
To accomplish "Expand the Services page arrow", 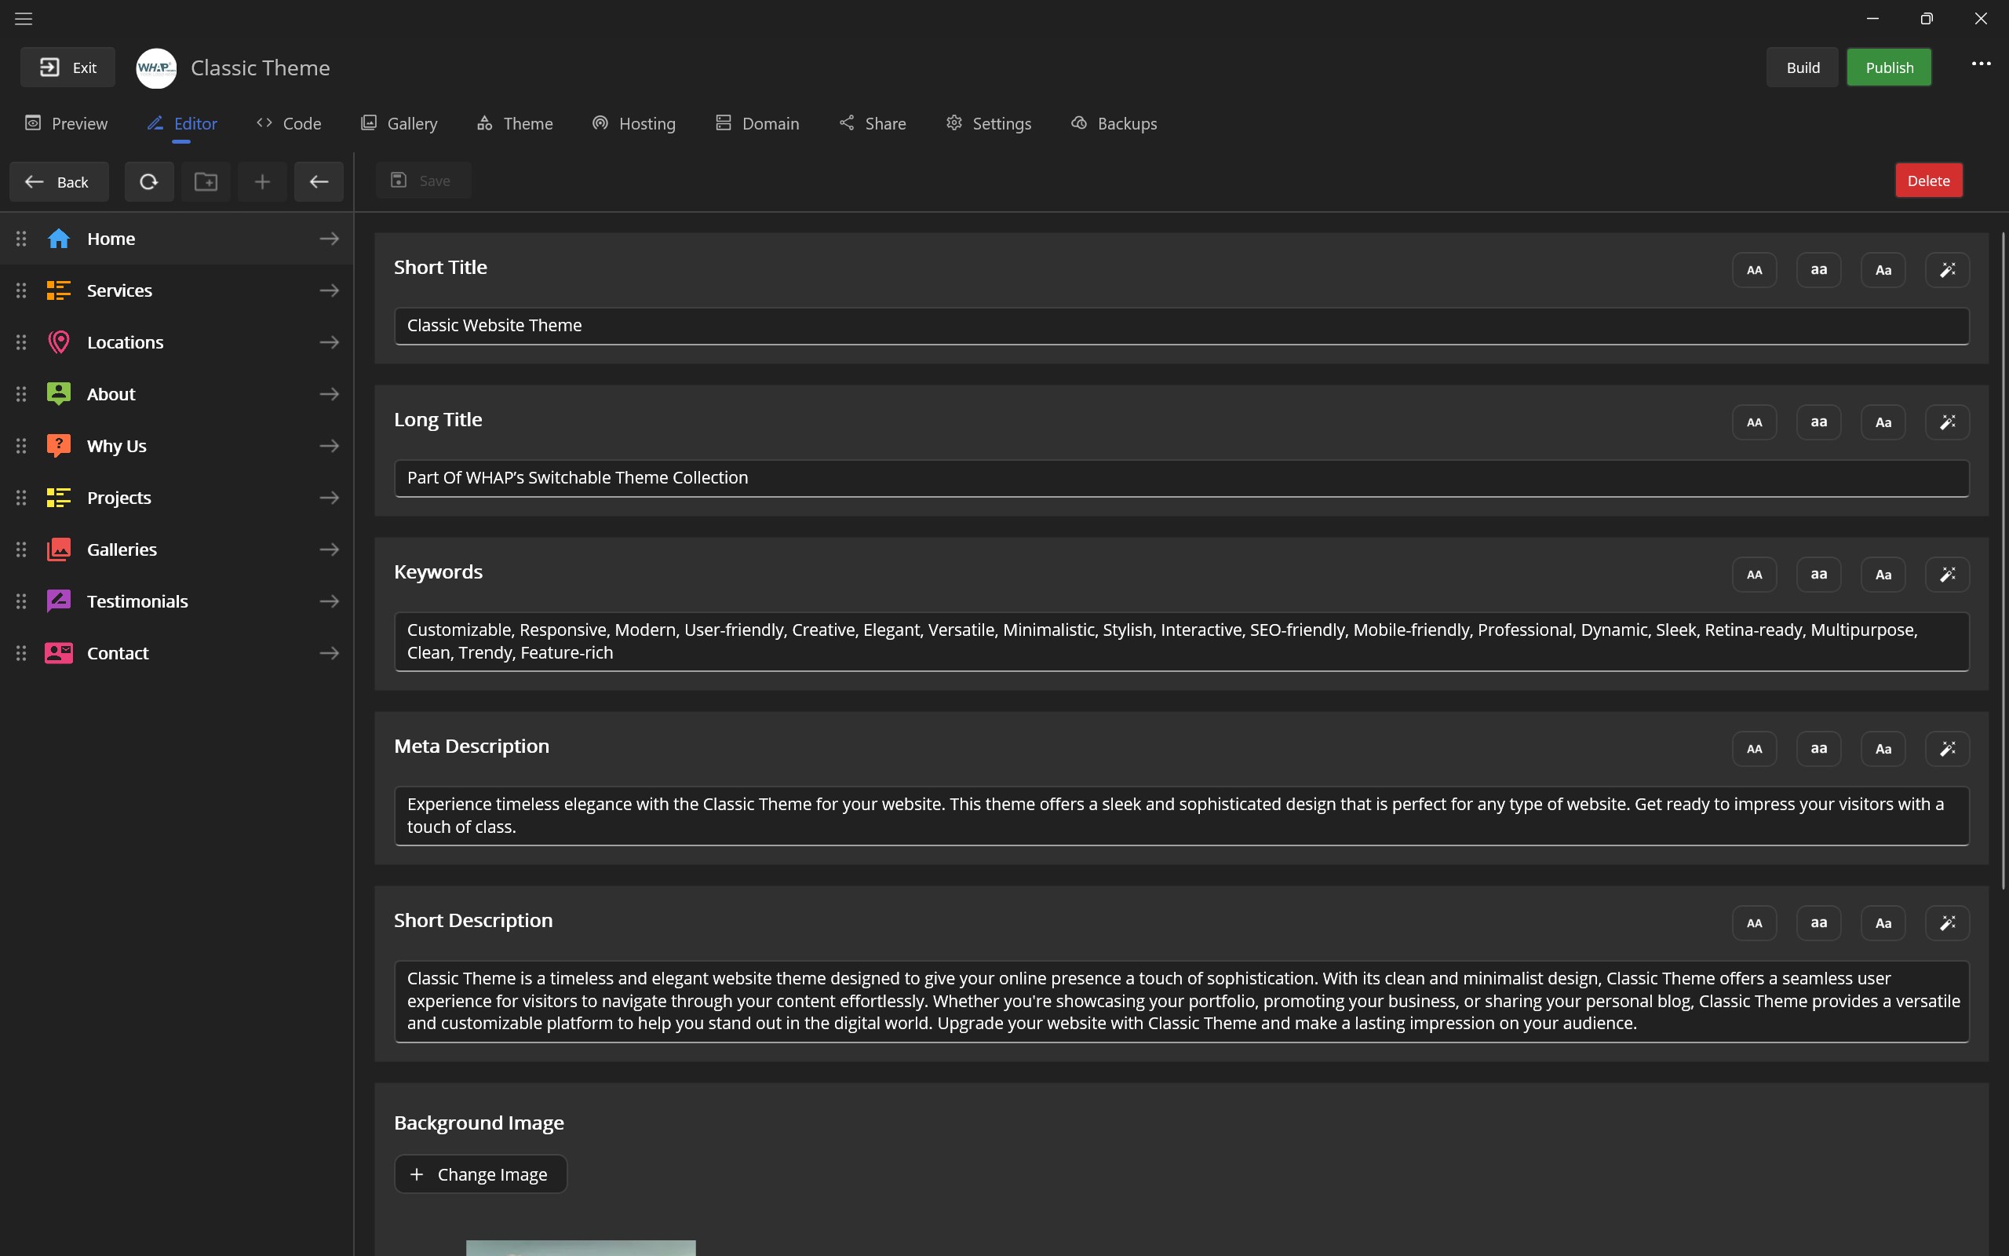I will 329,290.
